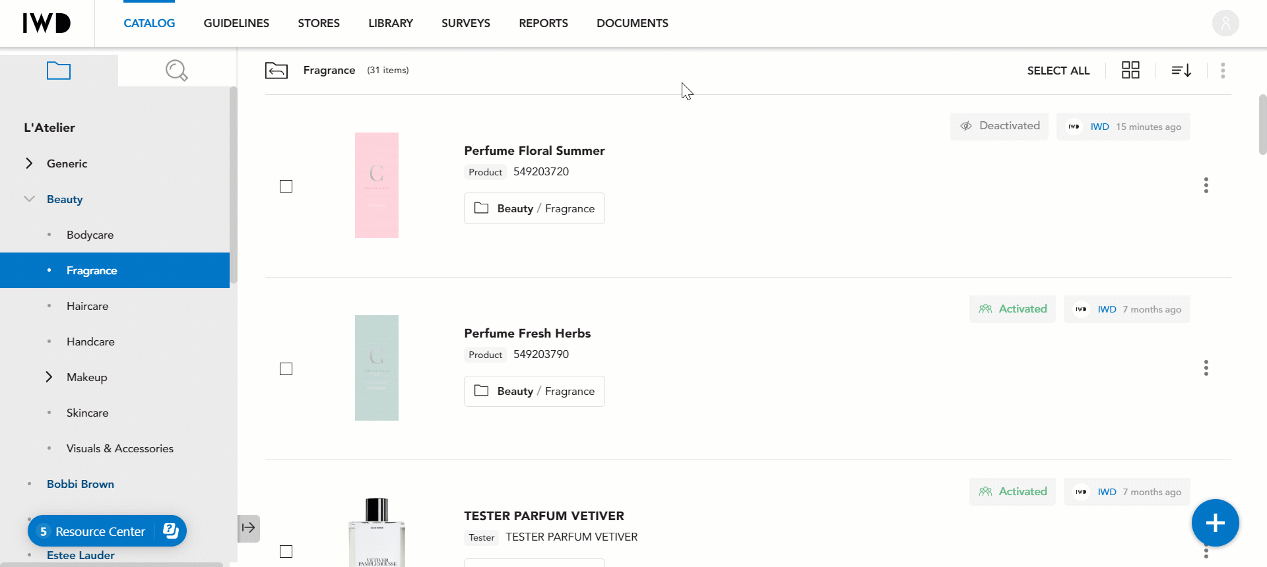Collapse the Beauty folder

click(29, 199)
